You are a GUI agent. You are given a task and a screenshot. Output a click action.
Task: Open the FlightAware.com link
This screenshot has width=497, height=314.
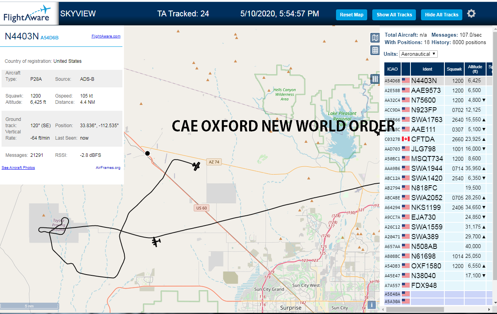pos(106,36)
